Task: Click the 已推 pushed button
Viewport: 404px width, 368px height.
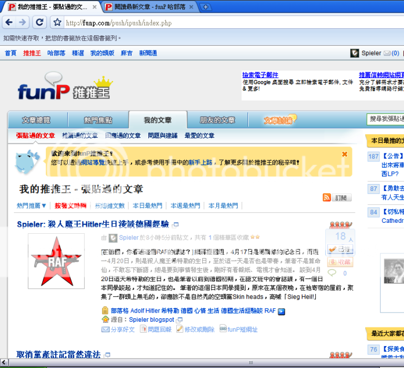Action: click(x=340, y=249)
